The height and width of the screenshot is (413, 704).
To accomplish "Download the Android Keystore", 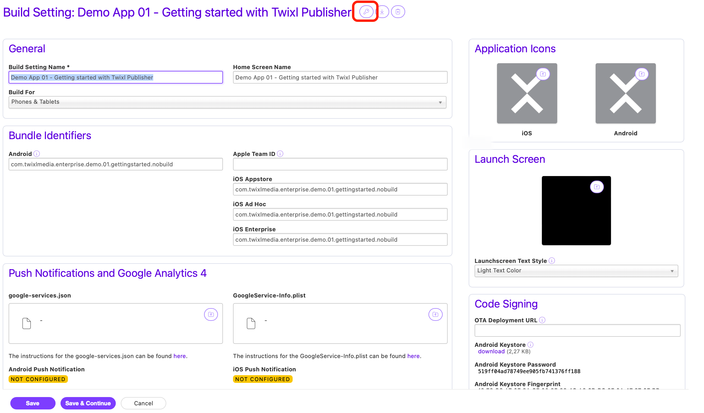I will point(491,351).
